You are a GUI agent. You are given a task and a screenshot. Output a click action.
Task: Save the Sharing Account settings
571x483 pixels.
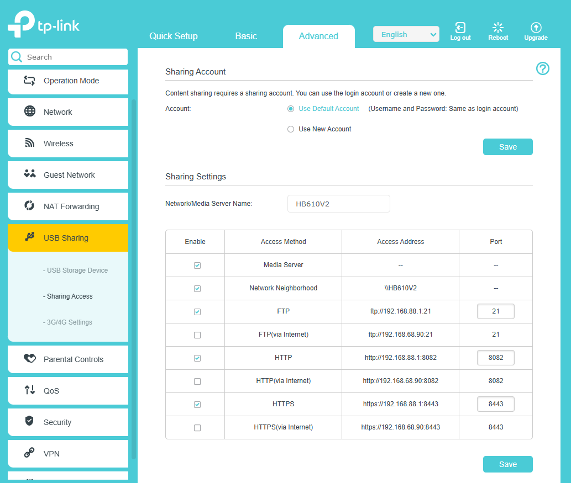point(507,147)
